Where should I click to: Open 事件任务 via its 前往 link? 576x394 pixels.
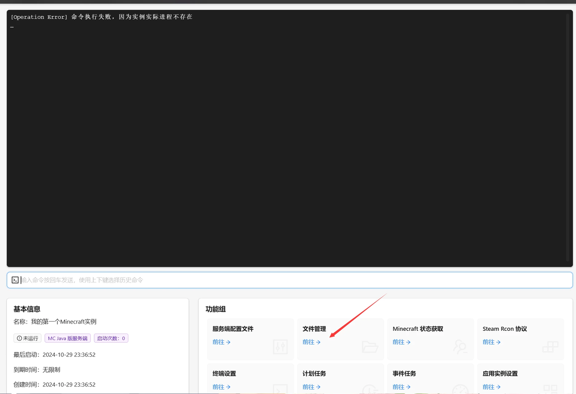[402, 387]
